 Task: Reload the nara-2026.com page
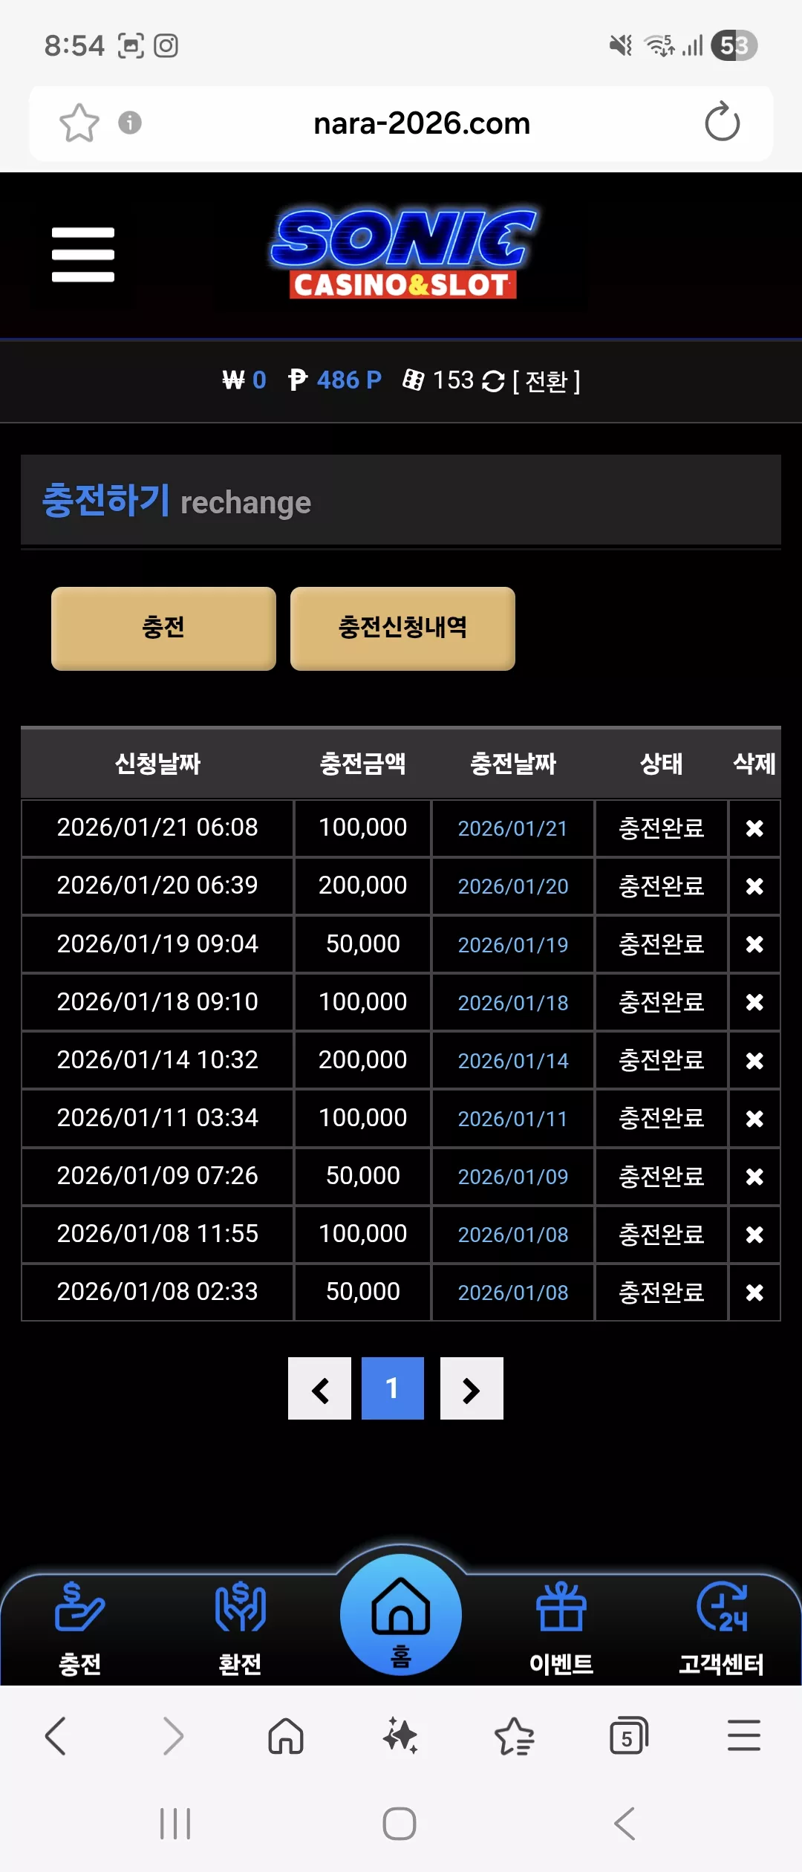tap(722, 122)
